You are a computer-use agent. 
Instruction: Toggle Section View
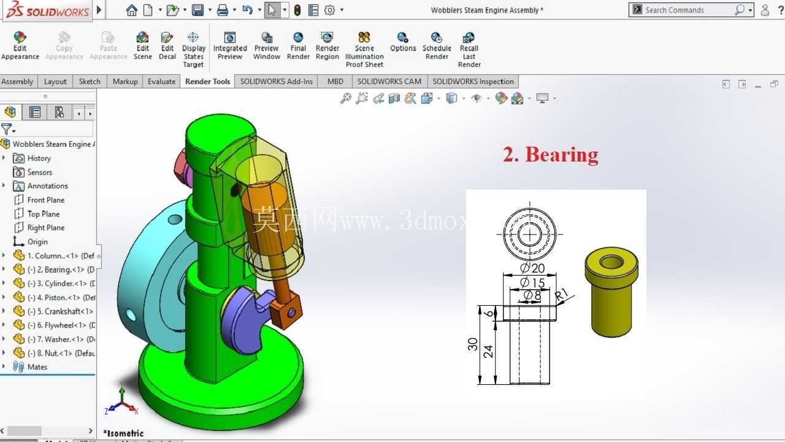(x=394, y=98)
